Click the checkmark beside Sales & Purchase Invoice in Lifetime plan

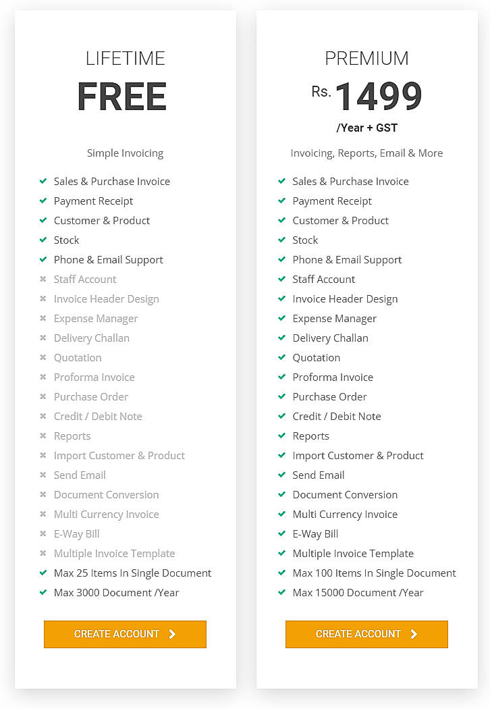(x=42, y=181)
